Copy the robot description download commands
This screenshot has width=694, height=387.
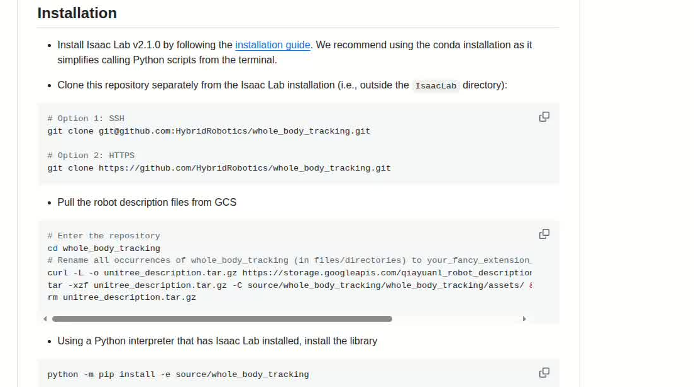coord(544,234)
